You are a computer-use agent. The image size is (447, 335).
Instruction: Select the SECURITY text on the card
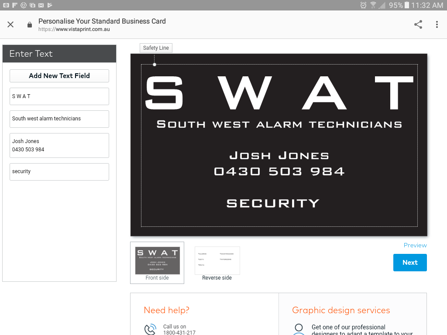[273, 203]
